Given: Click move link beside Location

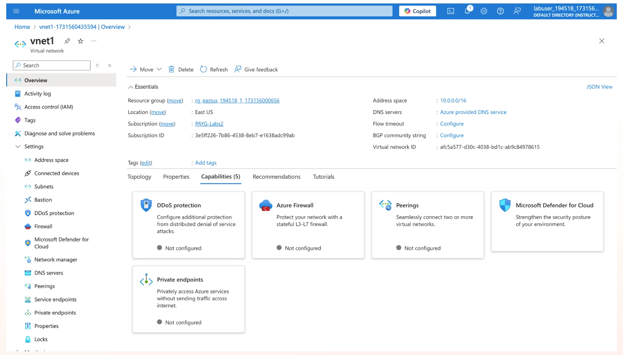Looking at the screenshot, I should click(x=158, y=112).
